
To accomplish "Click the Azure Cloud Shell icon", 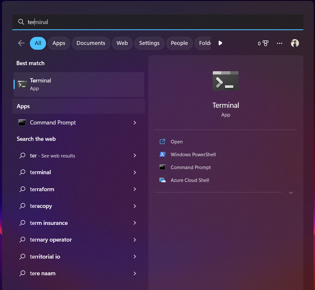I will (163, 180).
